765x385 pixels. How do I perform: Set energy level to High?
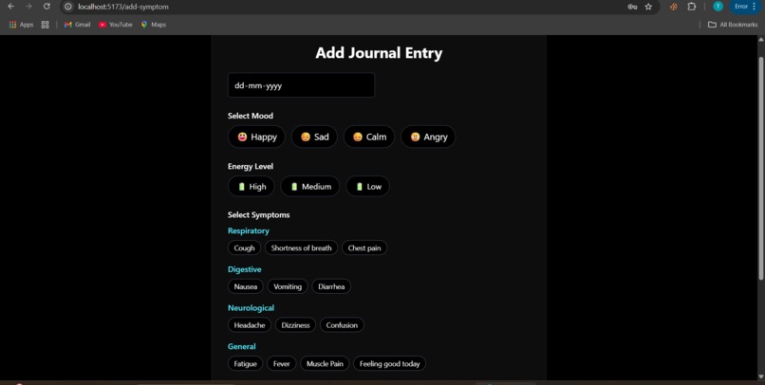[252, 186]
